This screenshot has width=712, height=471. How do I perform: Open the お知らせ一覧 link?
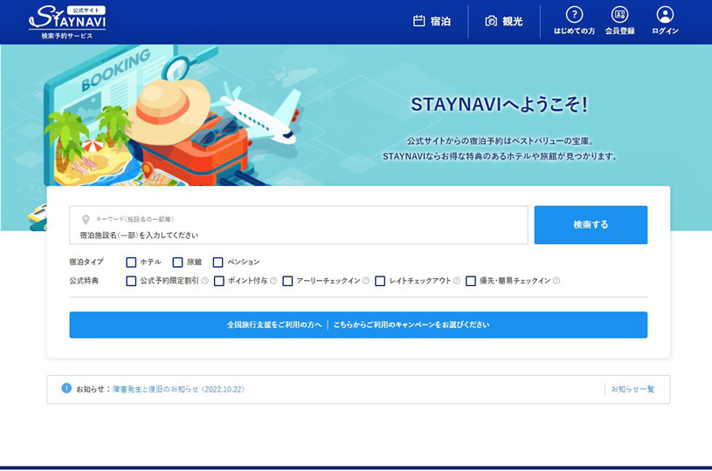(x=633, y=389)
